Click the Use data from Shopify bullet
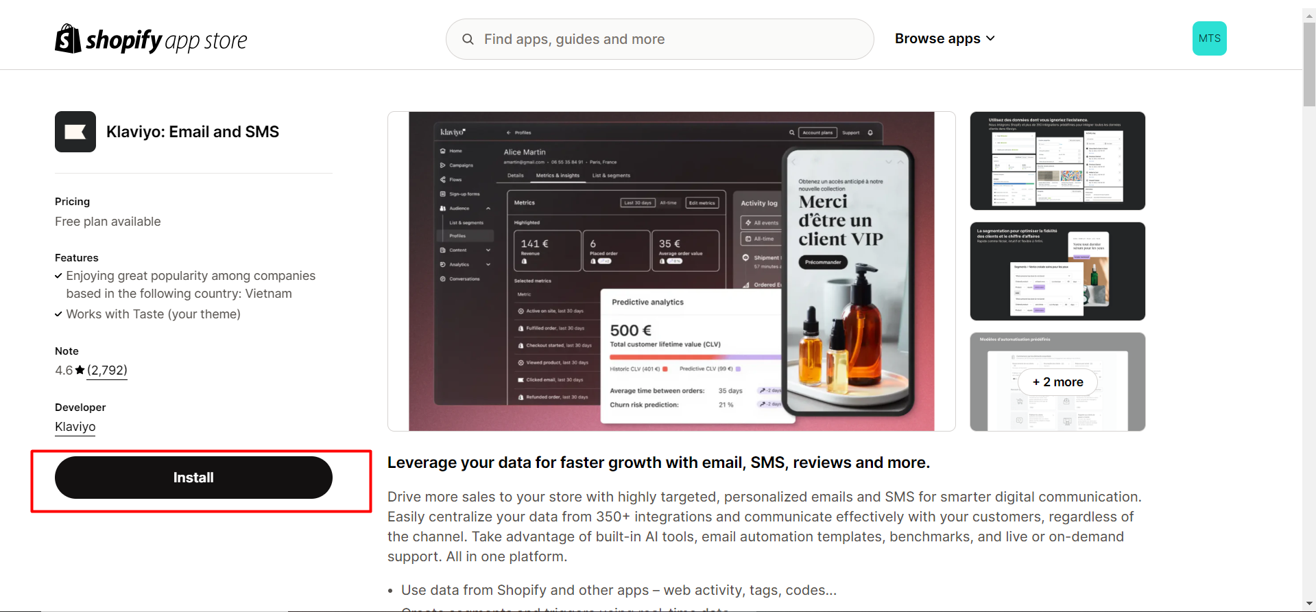The height and width of the screenshot is (612, 1316). (619, 590)
